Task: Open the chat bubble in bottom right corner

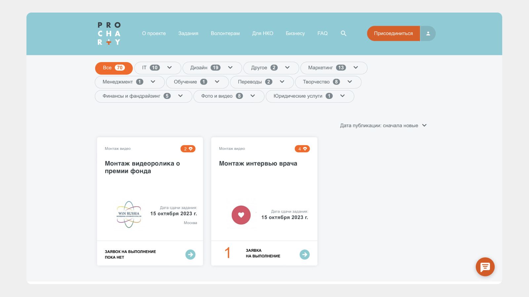Action: (x=485, y=267)
